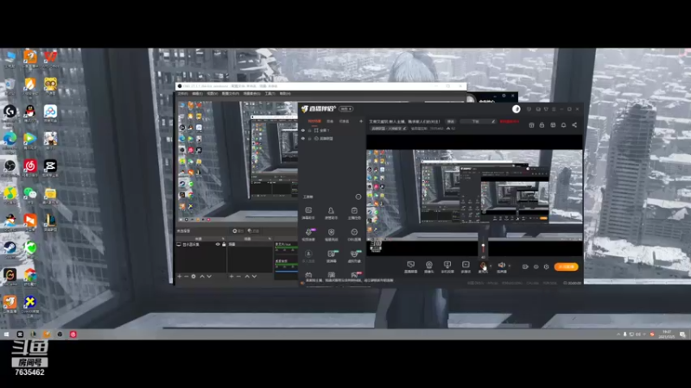691x388 pixels.
Task: Open Windows Start menu
Action: (x=6, y=335)
